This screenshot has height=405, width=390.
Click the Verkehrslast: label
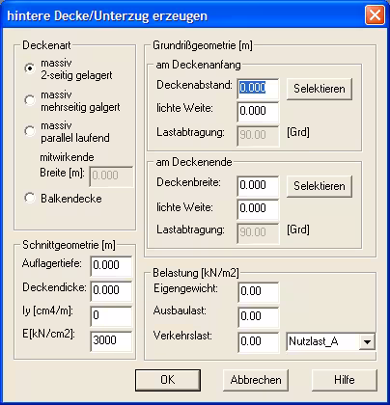[182, 336]
